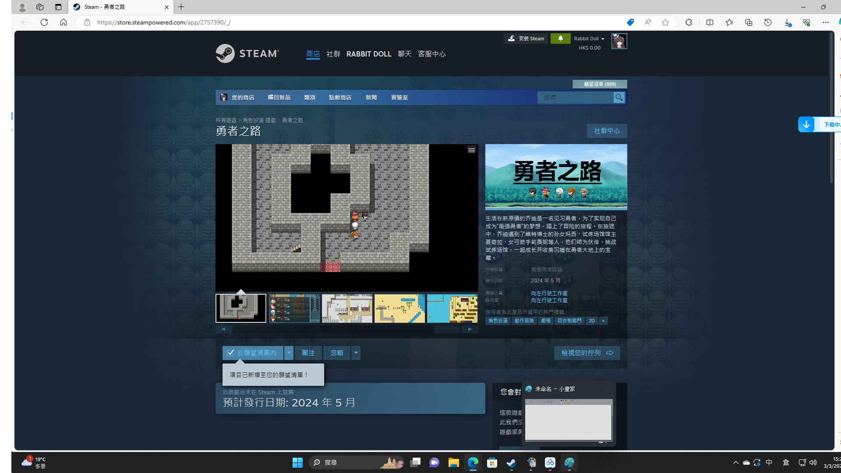Viewport: 841px width, 473px height.
Task: Click 檢視您的佇列 view queue button
Action: pyautogui.click(x=587, y=353)
